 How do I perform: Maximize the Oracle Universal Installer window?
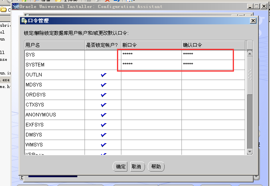[x=256, y=6]
